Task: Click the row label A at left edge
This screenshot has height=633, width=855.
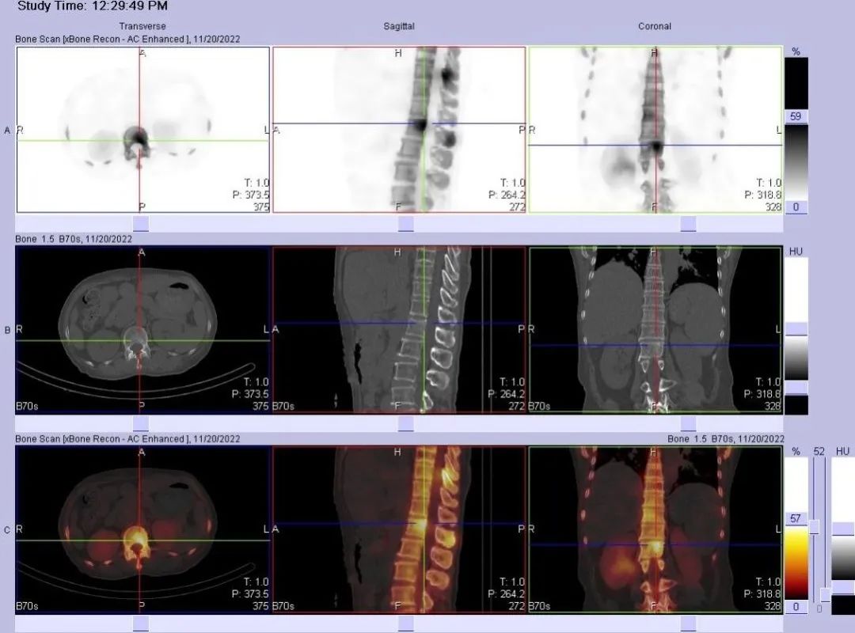Action: 7,131
